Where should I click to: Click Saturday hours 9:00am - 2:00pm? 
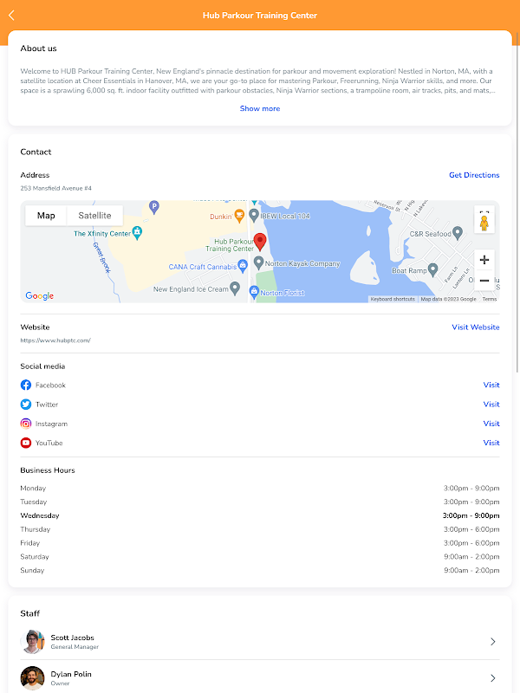(471, 557)
